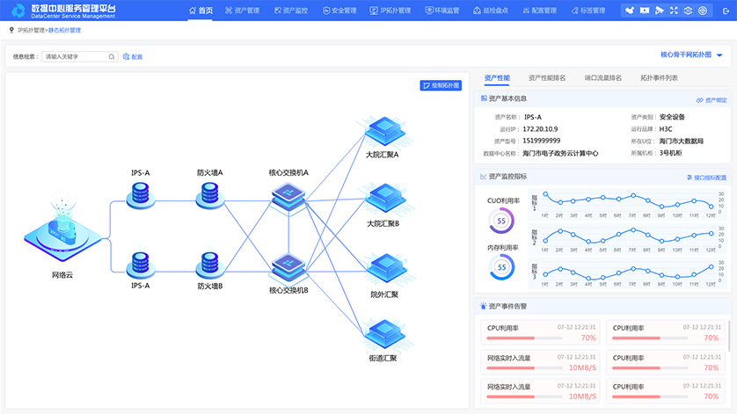Select the 核心交换机A switch node
This screenshot has width=737, height=414.
(288, 198)
